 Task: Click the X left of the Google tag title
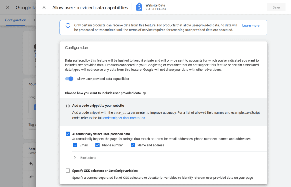8,7
